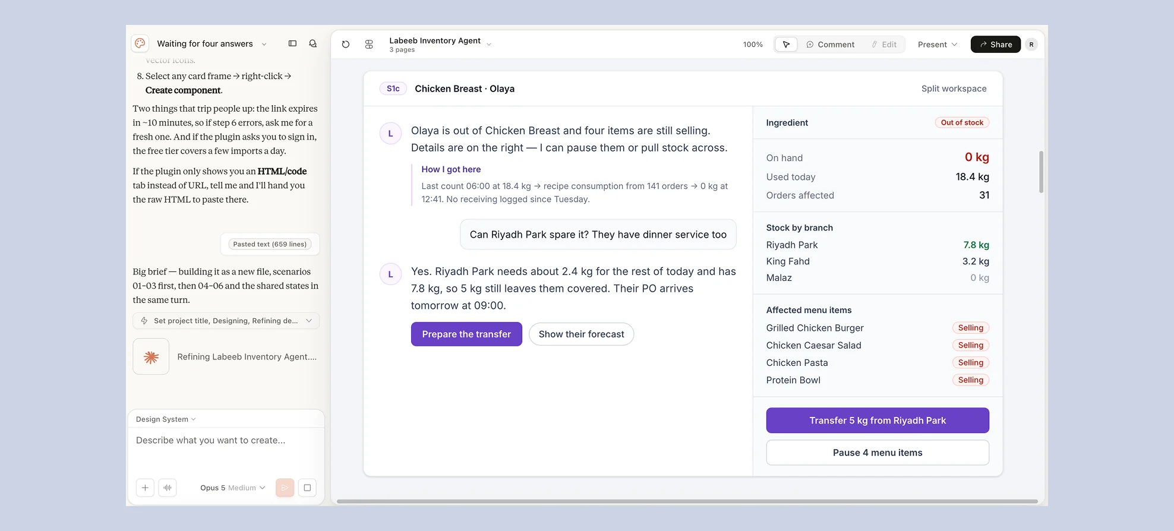Image resolution: width=1174 pixels, height=531 pixels.
Task: Open the R user avatar
Action: pyautogui.click(x=1031, y=45)
